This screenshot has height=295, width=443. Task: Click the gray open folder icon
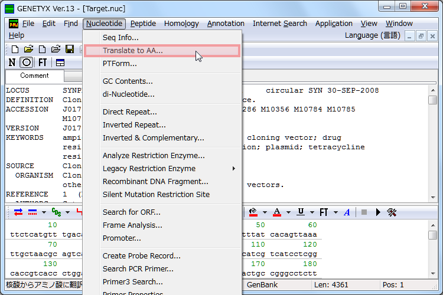[x=56, y=49]
